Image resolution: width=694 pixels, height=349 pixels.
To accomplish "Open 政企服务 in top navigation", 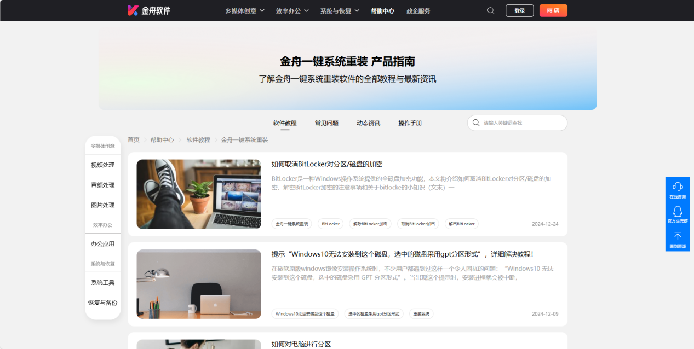I will (418, 10).
